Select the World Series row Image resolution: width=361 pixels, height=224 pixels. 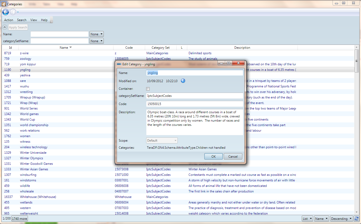coord(179,108)
